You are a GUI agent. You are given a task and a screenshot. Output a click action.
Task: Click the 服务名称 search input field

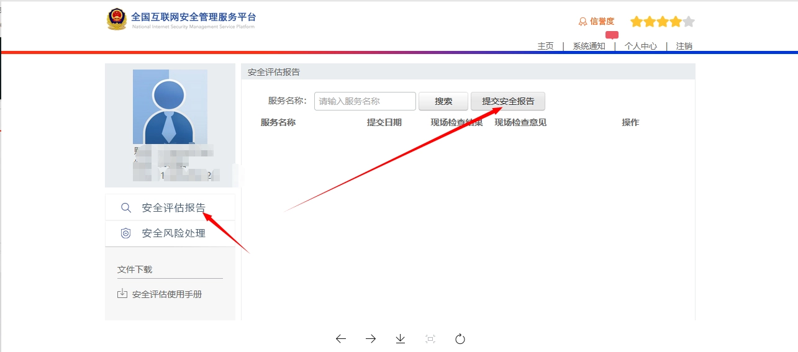pos(365,101)
